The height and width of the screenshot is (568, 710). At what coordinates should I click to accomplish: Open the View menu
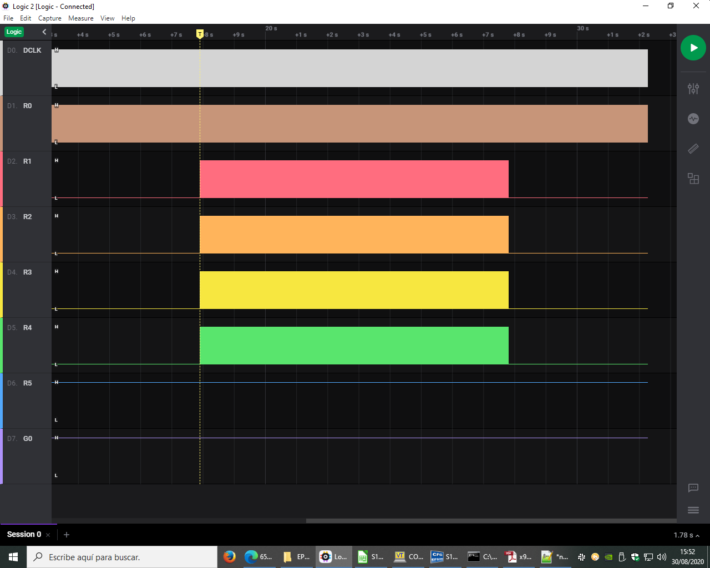pos(107,18)
